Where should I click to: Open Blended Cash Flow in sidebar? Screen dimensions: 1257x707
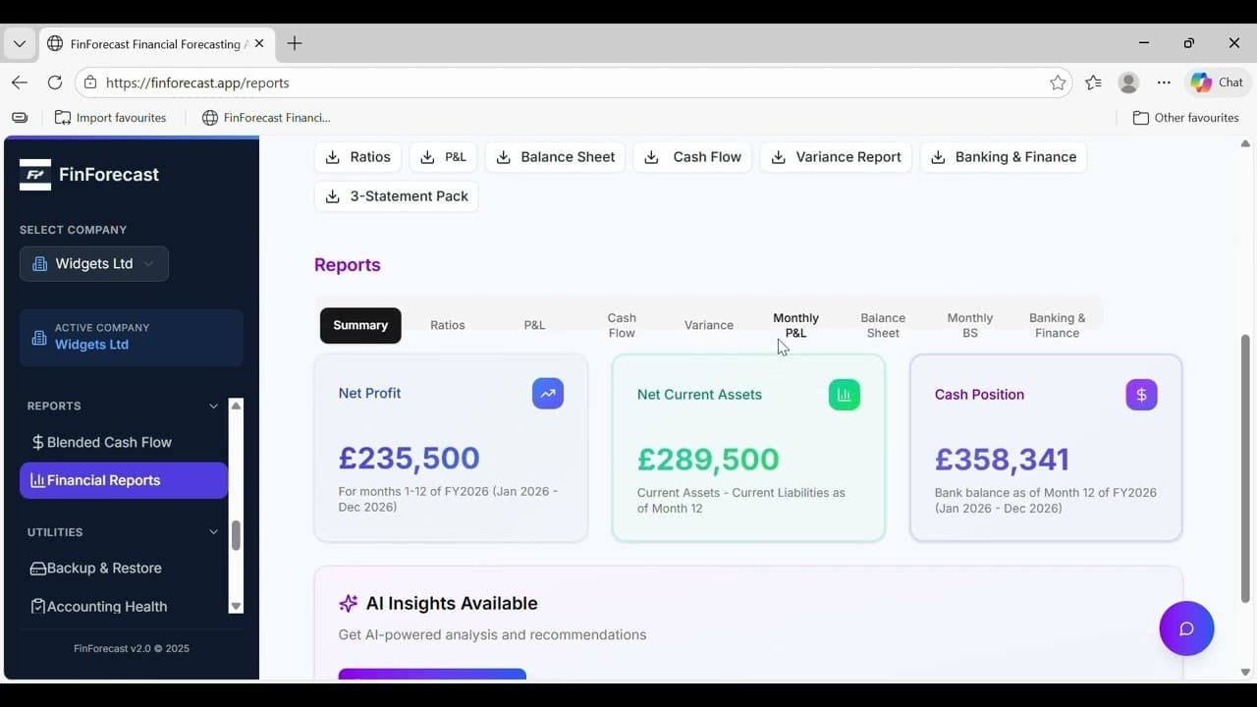click(x=109, y=442)
